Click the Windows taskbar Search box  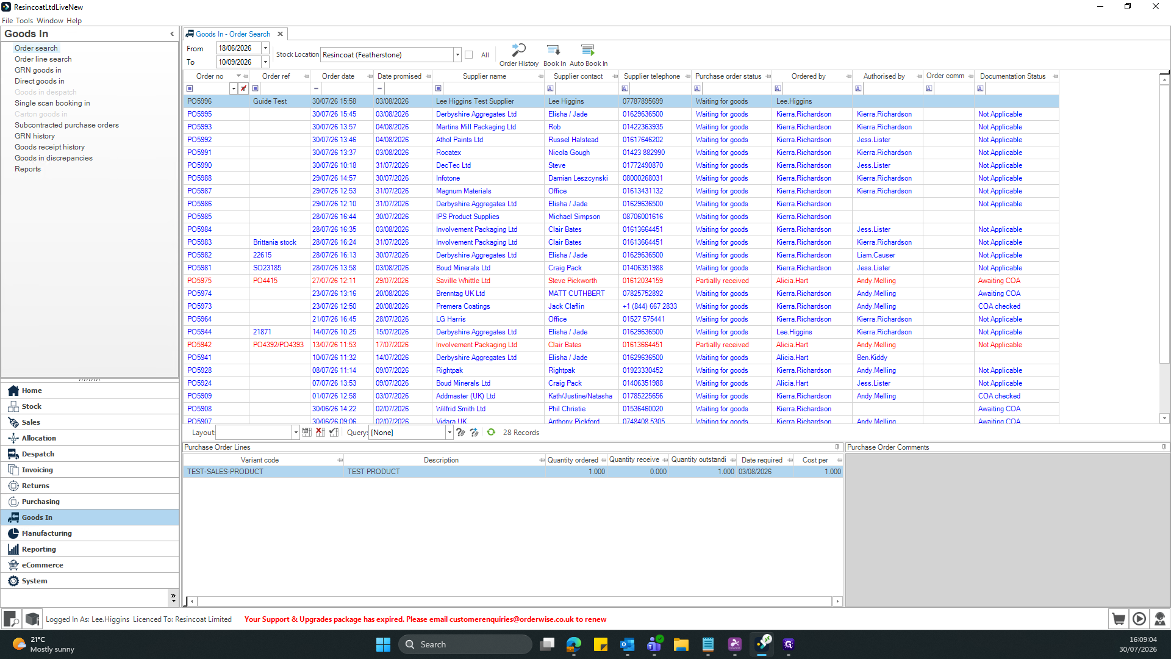pos(465,644)
